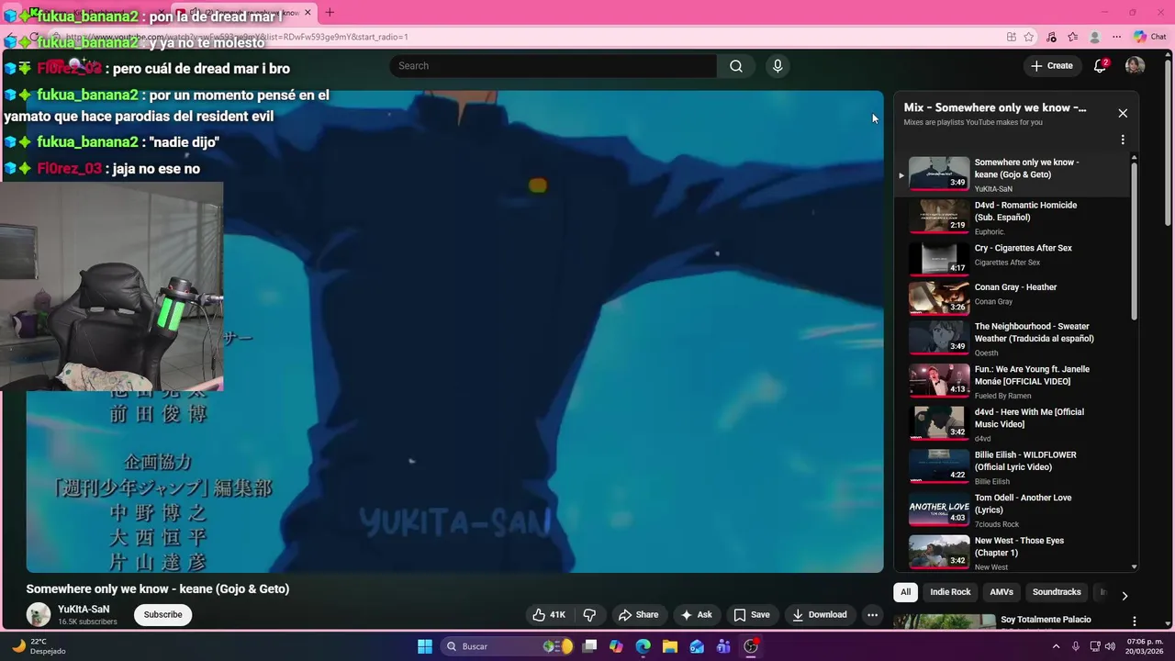The height and width of the screenshot is (661, 1175).
Task: Save video to a playlist
Action: point(751,614)
